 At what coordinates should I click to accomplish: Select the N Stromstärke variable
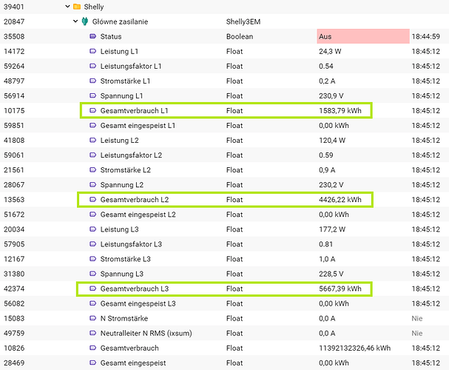[x=124, y=318]
